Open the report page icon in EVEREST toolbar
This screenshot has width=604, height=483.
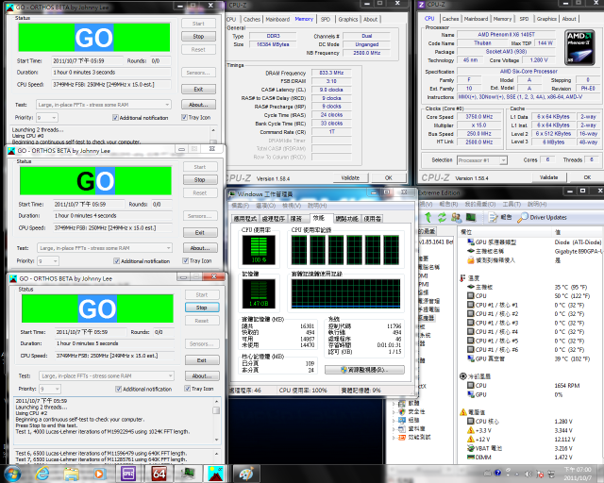click(x=493, y=217)
